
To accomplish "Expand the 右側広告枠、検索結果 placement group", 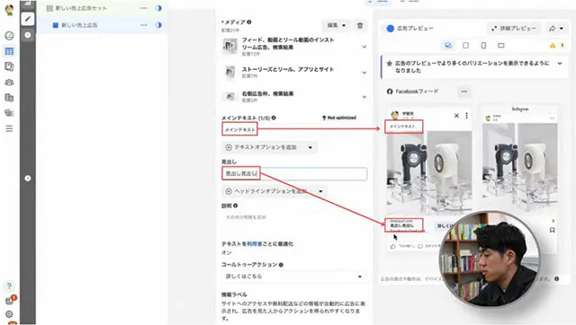I will (x=364, y=97).
